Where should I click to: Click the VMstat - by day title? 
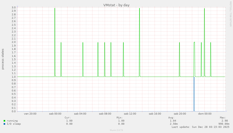[116, 5]
